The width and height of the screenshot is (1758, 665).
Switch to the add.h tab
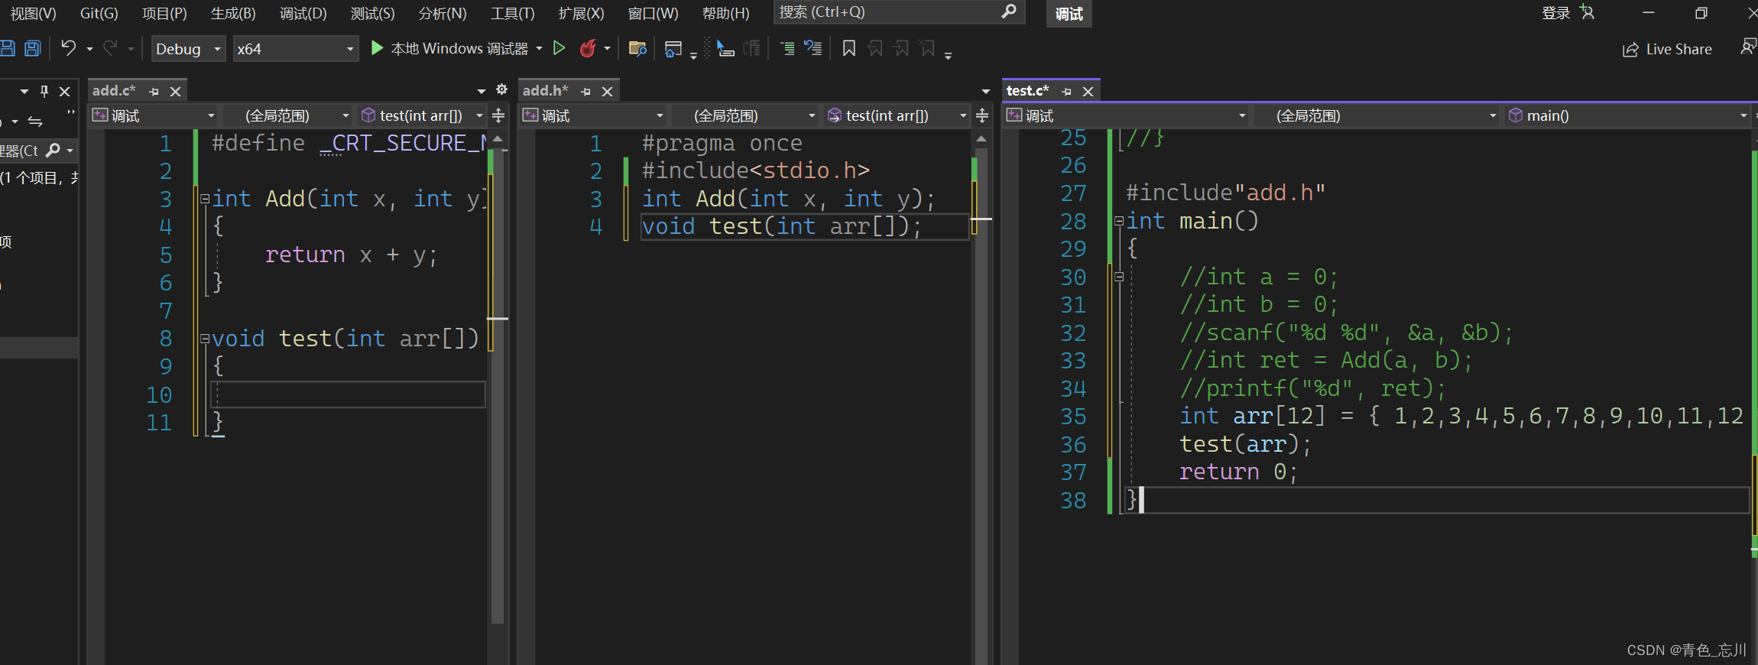pos(545,91)
